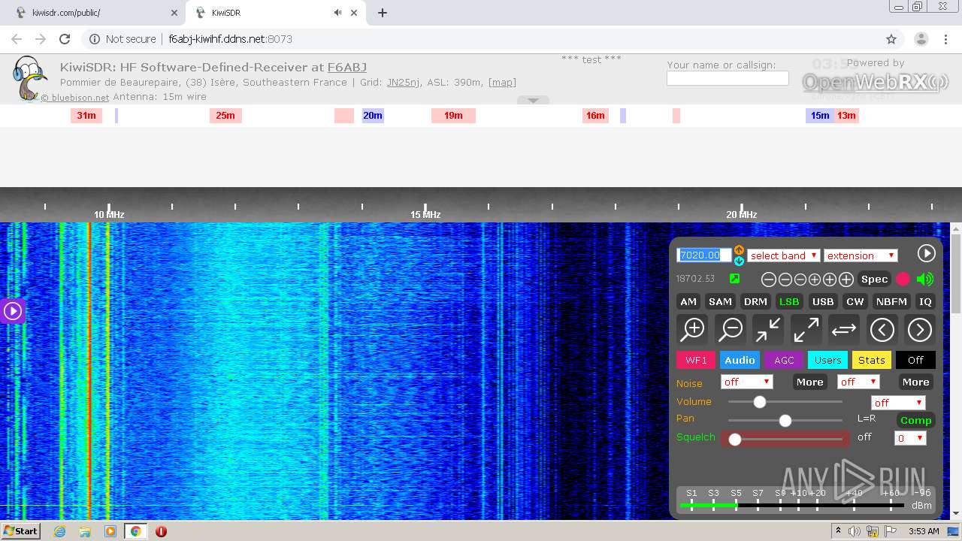The width and height of the screenshot is (962, 541).
Task: Open the off dropdown beside Volume slider
Action: (898, 403)
